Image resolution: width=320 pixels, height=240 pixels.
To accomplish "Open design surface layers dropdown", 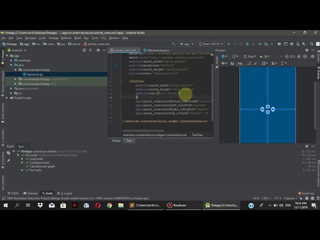I will (x=224, y=56).
